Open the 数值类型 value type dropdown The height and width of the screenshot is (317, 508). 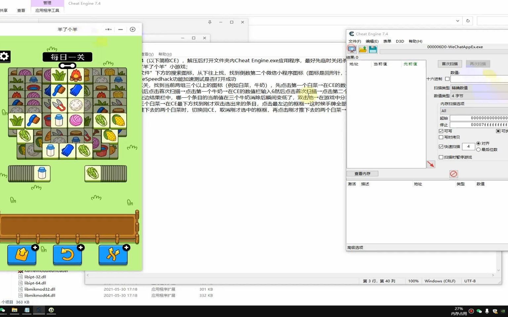coord(479,96)
